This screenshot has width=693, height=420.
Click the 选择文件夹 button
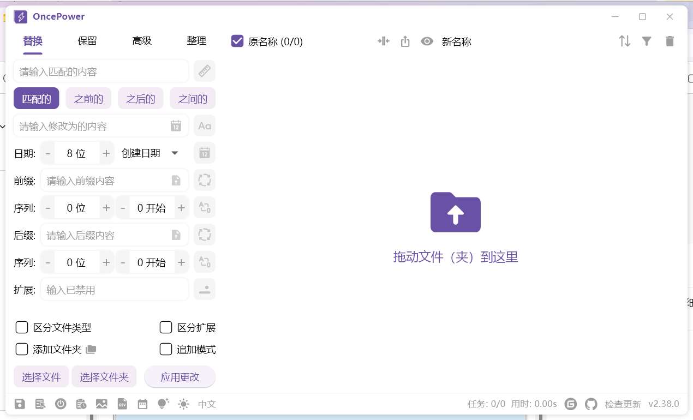104,377
